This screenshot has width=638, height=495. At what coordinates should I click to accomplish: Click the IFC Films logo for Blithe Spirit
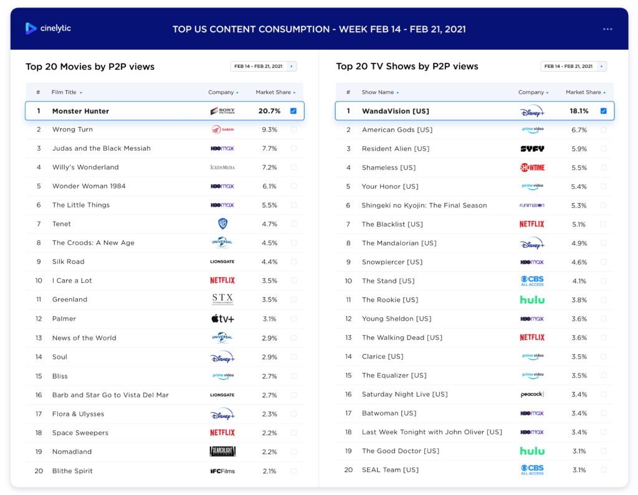point(222,471)
